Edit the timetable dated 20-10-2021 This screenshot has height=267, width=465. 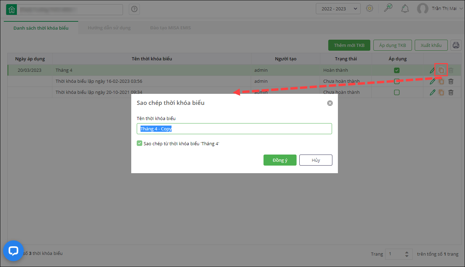pyautogui.click(x=432, y=92)
